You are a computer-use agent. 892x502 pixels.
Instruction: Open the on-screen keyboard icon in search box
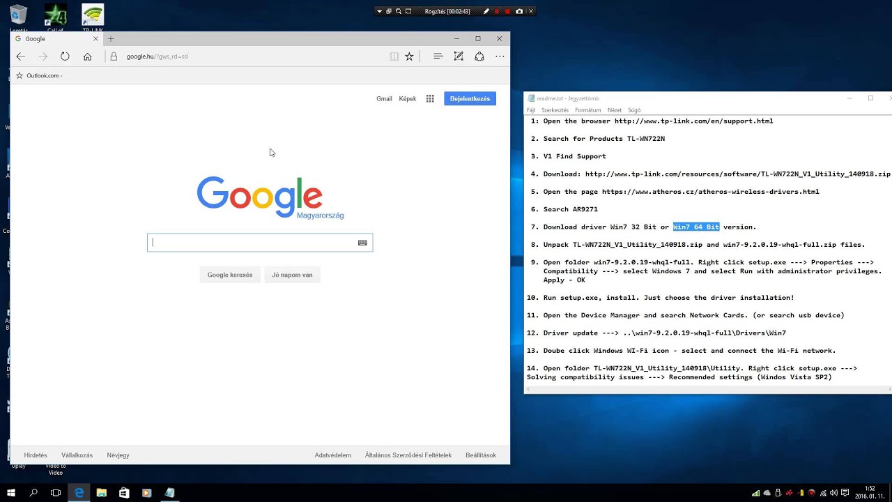click(x=362, y=243)
